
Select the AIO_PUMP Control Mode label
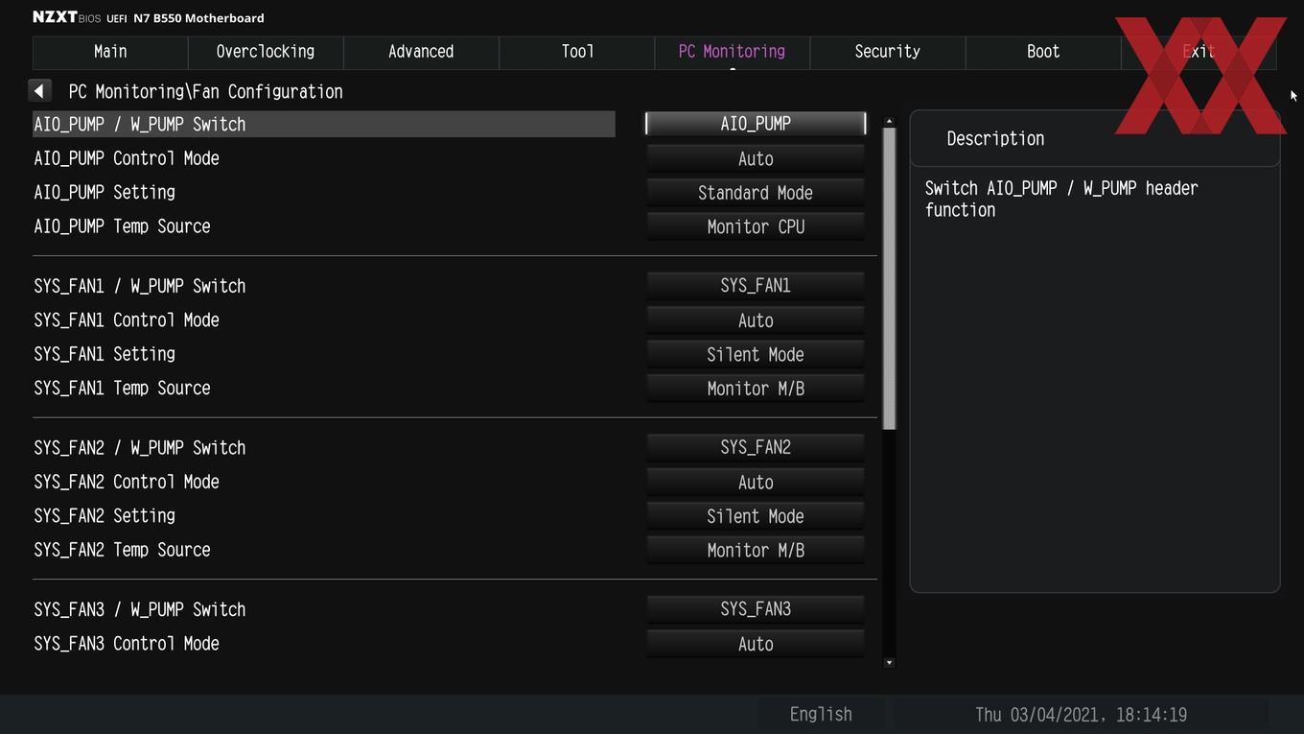click(127, 158)
